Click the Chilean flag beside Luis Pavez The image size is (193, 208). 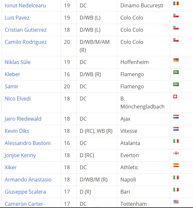176,16
